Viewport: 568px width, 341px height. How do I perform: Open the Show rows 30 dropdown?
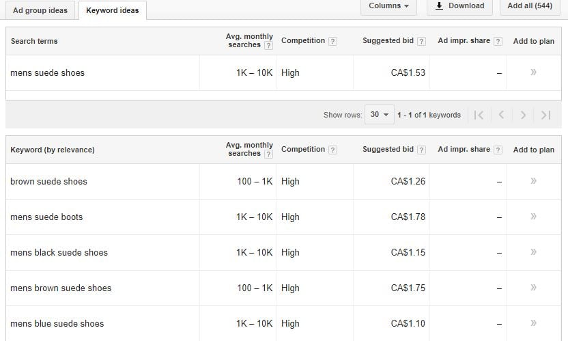click(380, 115)
